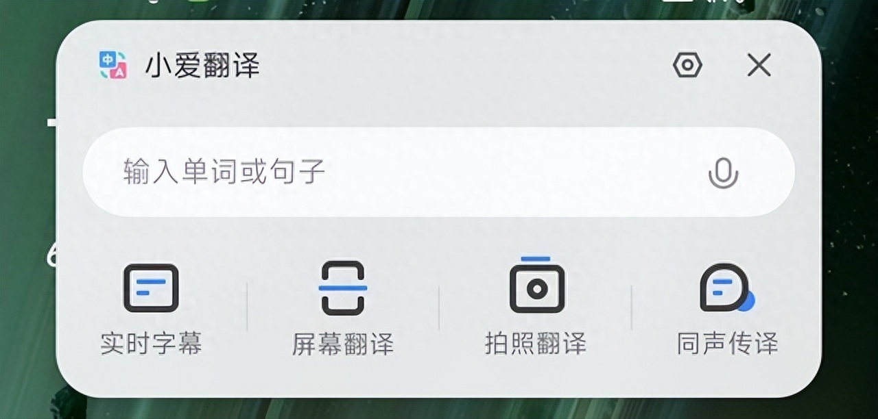Tap the blue notification dot on 同声传译

coord(746,301)
